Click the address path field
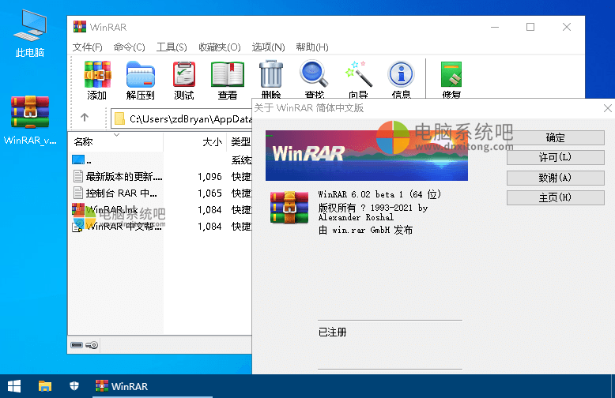The image size is (615, 398). click(182, 118)
